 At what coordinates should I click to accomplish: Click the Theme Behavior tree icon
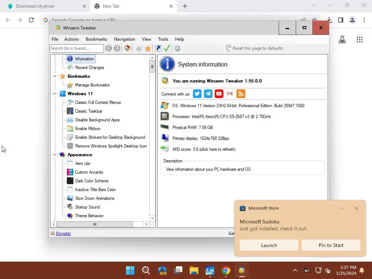click(x=70, y=216)
